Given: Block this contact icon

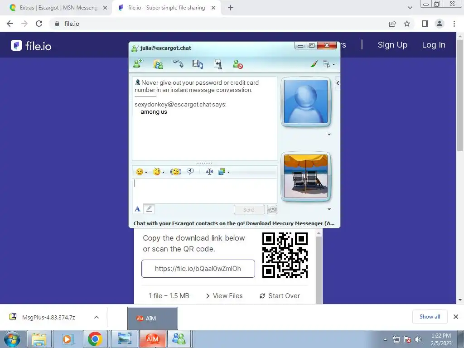Looking at the screenshot, I should pos(237,64).
